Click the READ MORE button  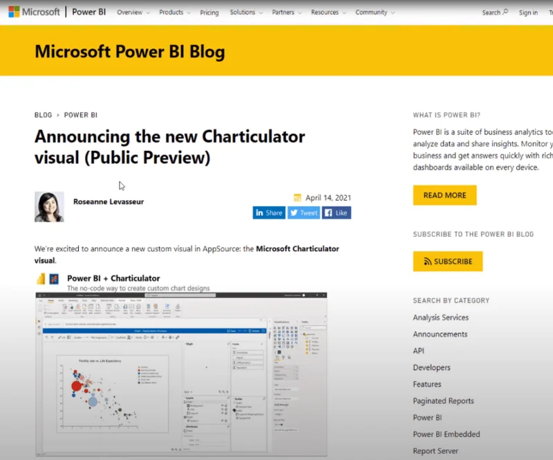(444, 195)
